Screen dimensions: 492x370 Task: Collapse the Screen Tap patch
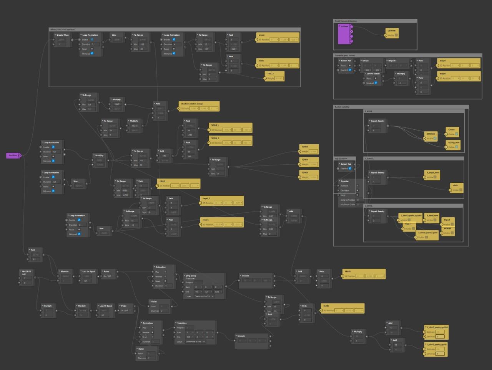pos(340,164)
